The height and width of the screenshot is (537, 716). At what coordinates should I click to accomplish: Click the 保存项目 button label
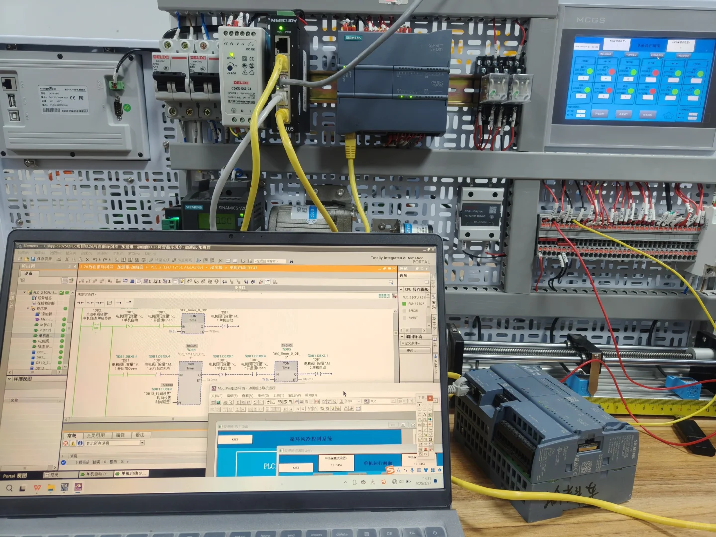tap(44, 259)
